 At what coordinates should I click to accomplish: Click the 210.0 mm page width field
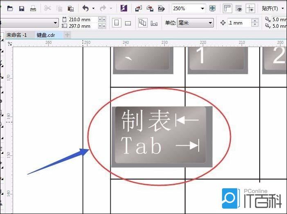coord(83,19)
